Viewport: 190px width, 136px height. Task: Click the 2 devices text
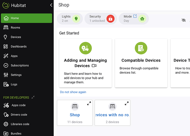pos(112,122)
